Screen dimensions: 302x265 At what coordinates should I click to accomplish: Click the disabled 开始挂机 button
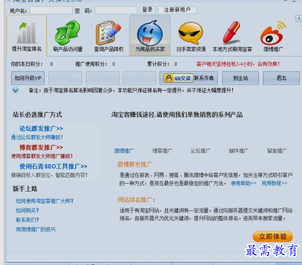pyautogui.click(x=103, y=78)
